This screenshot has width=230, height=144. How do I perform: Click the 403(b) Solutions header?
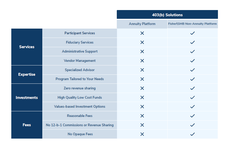click(x=167, y=15)
